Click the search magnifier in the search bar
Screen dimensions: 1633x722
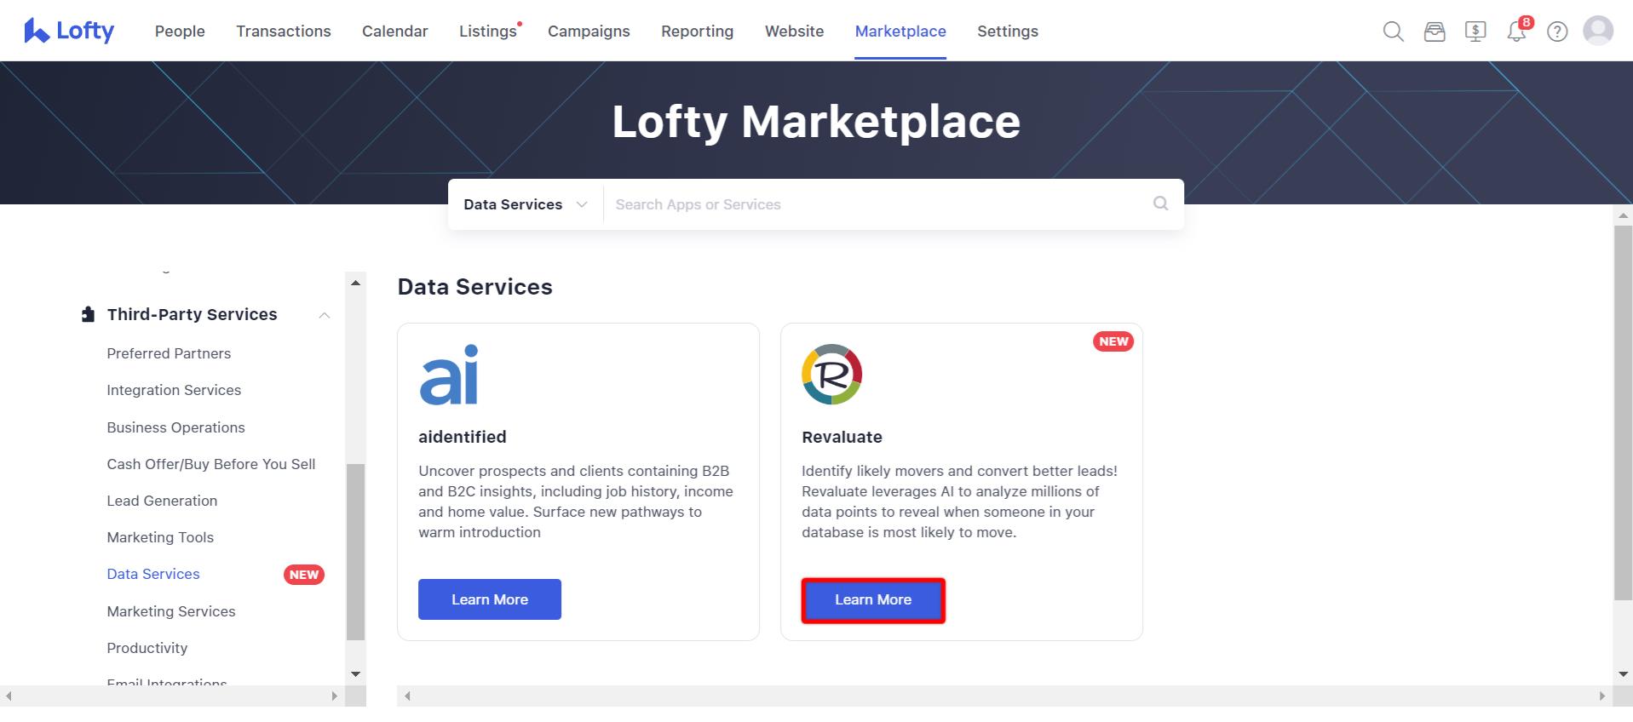(1160, 203)
